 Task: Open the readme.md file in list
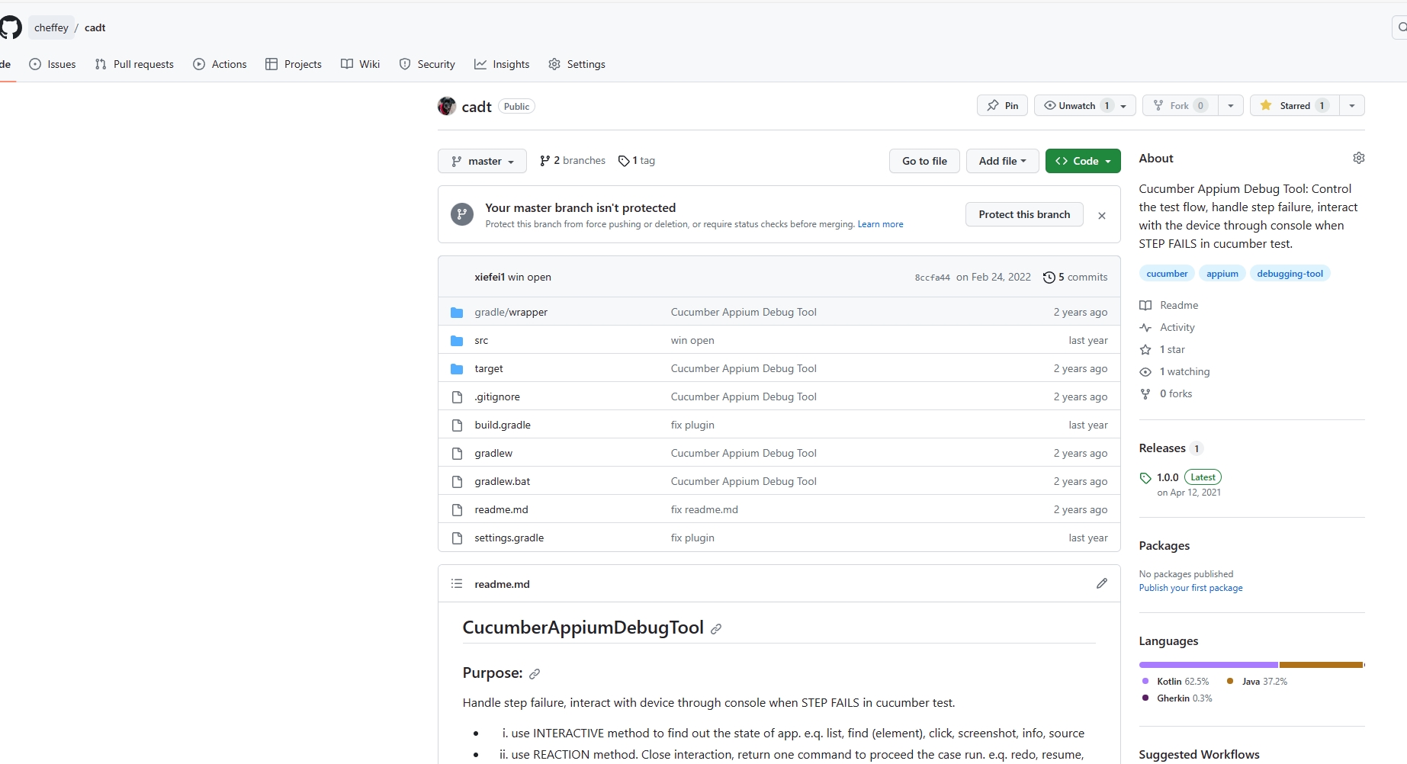501,510
